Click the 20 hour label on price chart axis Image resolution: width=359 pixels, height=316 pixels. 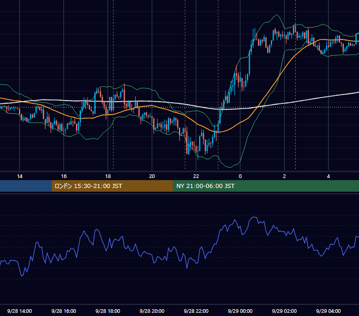pos(152,176)
